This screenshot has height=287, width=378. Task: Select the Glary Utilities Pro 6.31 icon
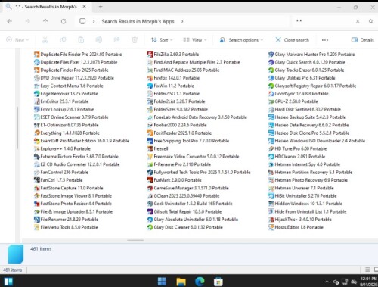[271, 78]
